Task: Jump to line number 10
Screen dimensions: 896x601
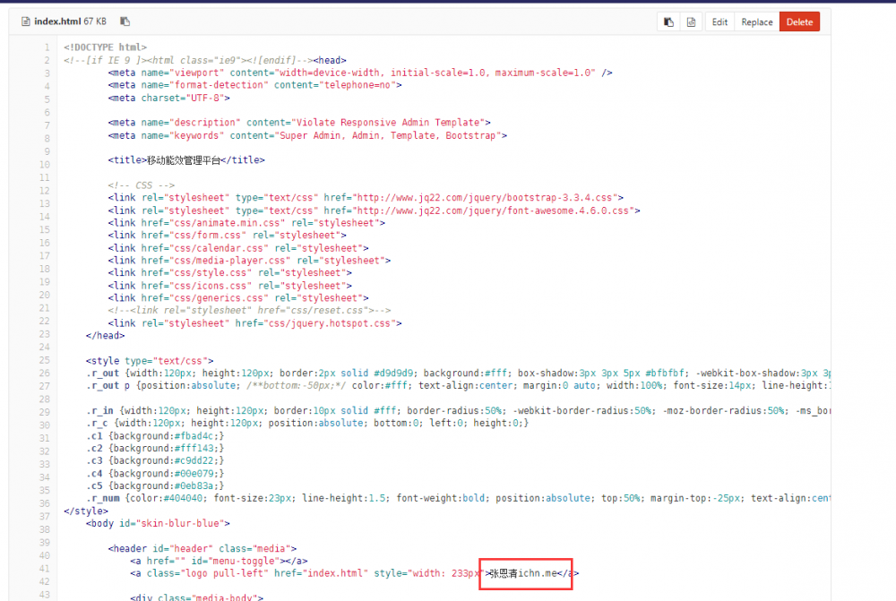Action: (x=44, y=165)
